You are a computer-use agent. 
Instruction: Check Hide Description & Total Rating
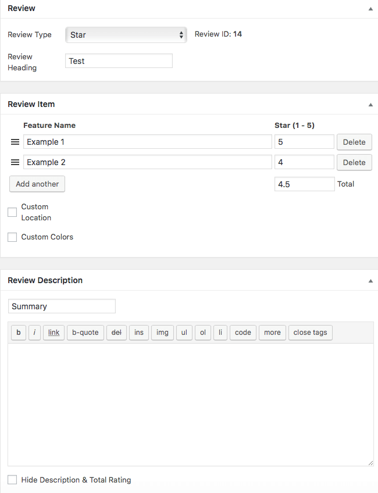point(12,480)
